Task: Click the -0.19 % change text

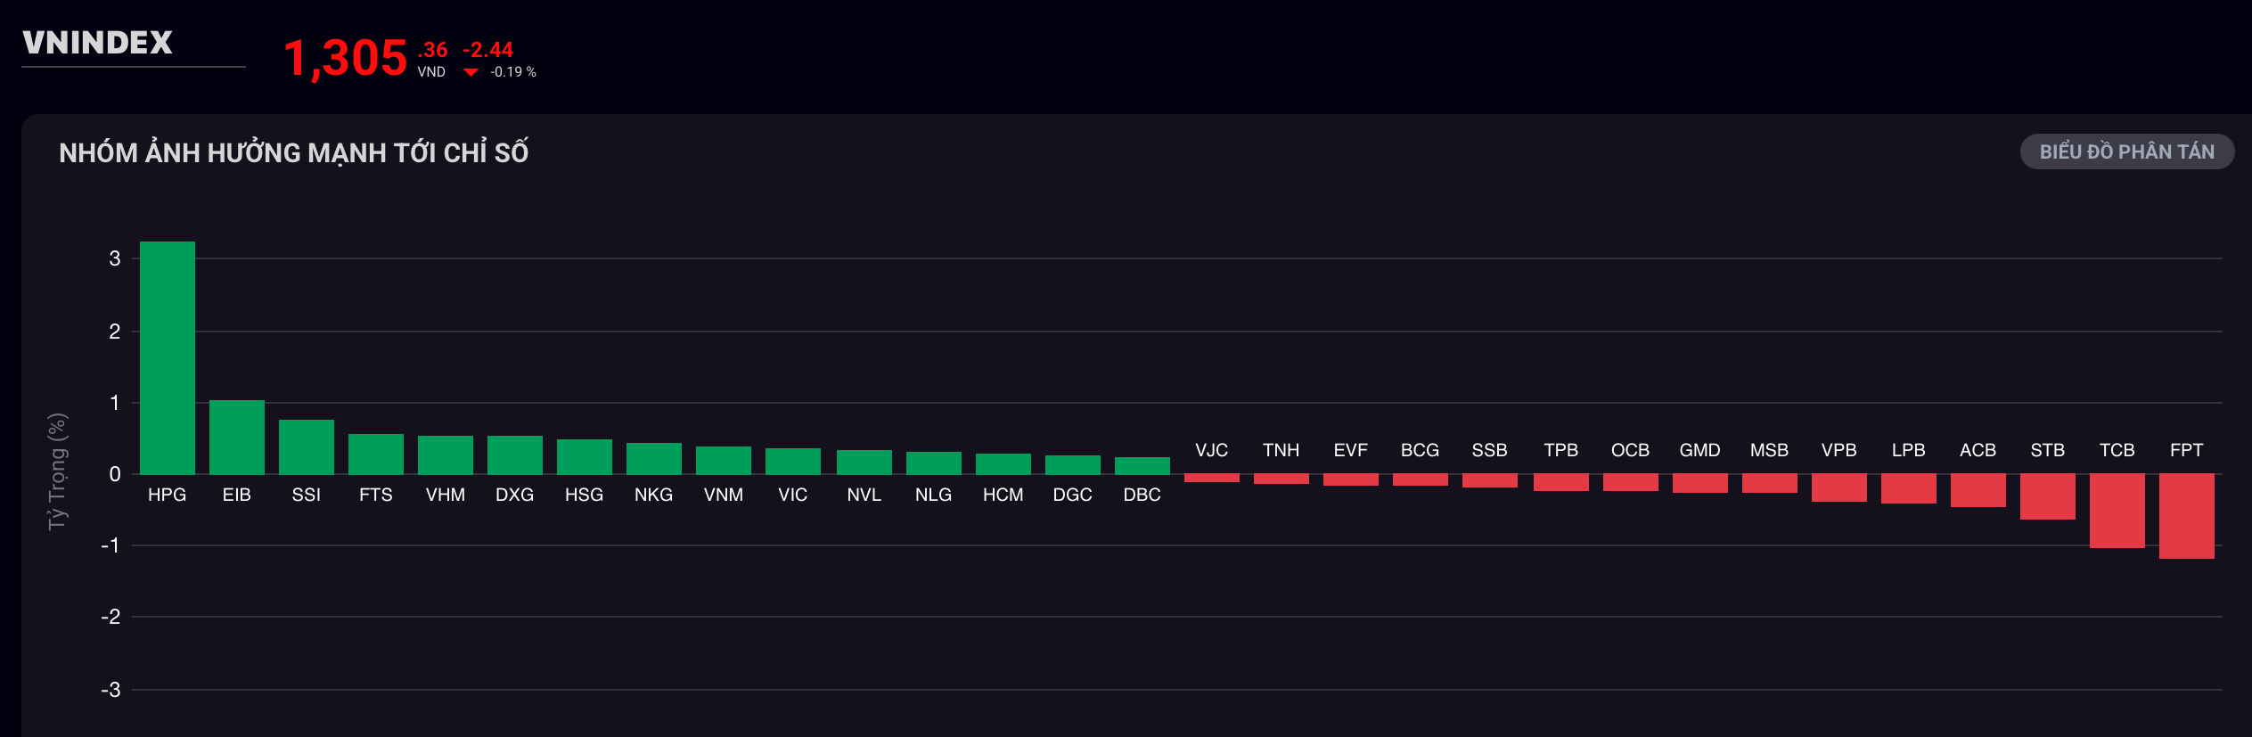Action: tap(513, 72)
